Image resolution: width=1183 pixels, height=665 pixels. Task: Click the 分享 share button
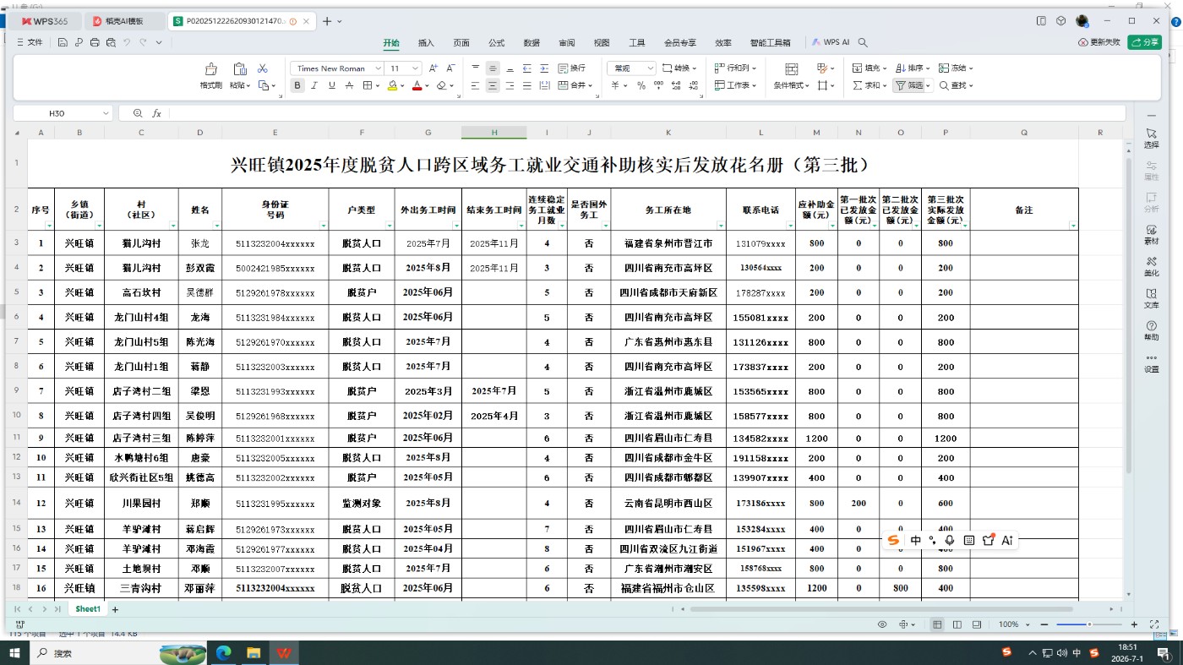(x=1145, y=42)
